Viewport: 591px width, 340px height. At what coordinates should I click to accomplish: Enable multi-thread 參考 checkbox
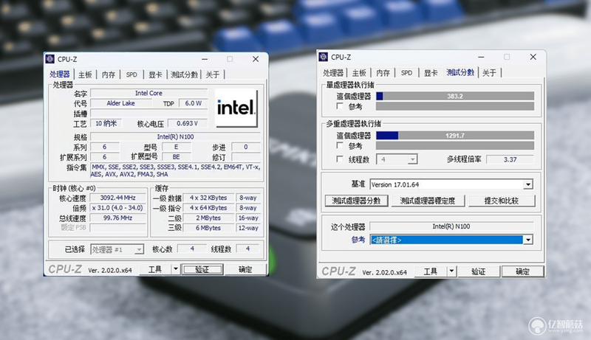(340, 145)
